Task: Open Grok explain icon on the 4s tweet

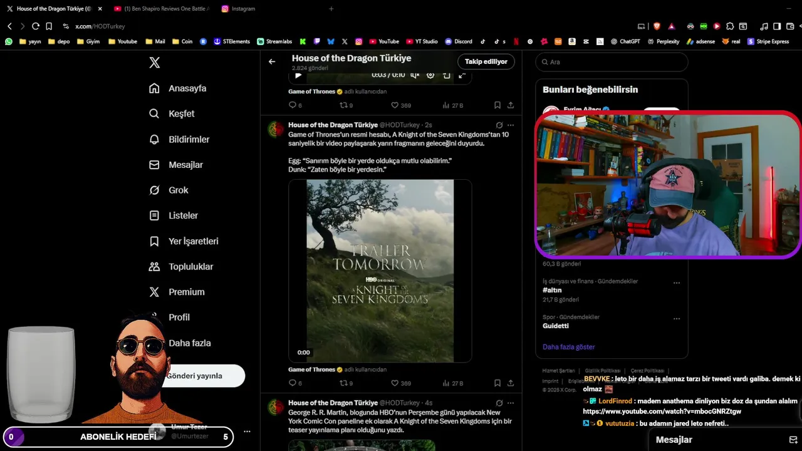Action: [x=499, y=403]
